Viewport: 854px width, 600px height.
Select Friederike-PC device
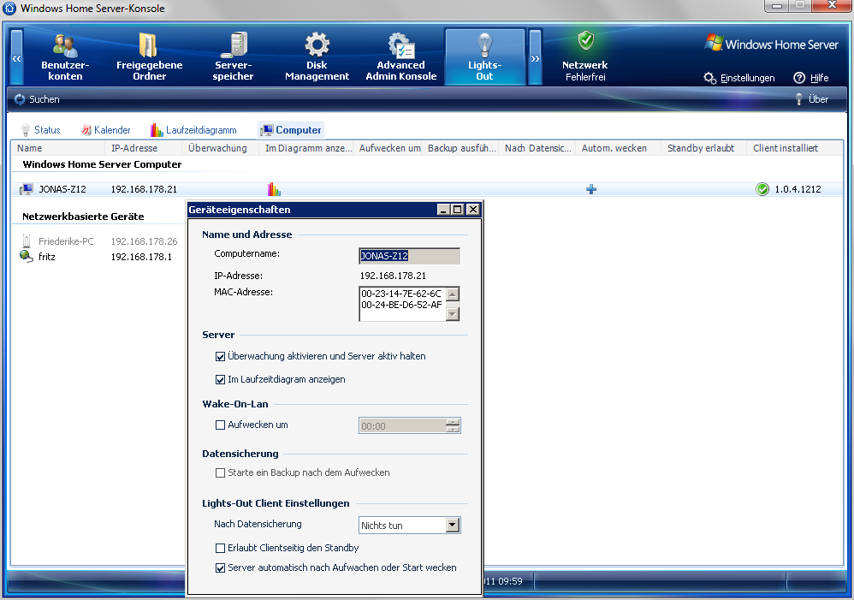tap(66, 241)
